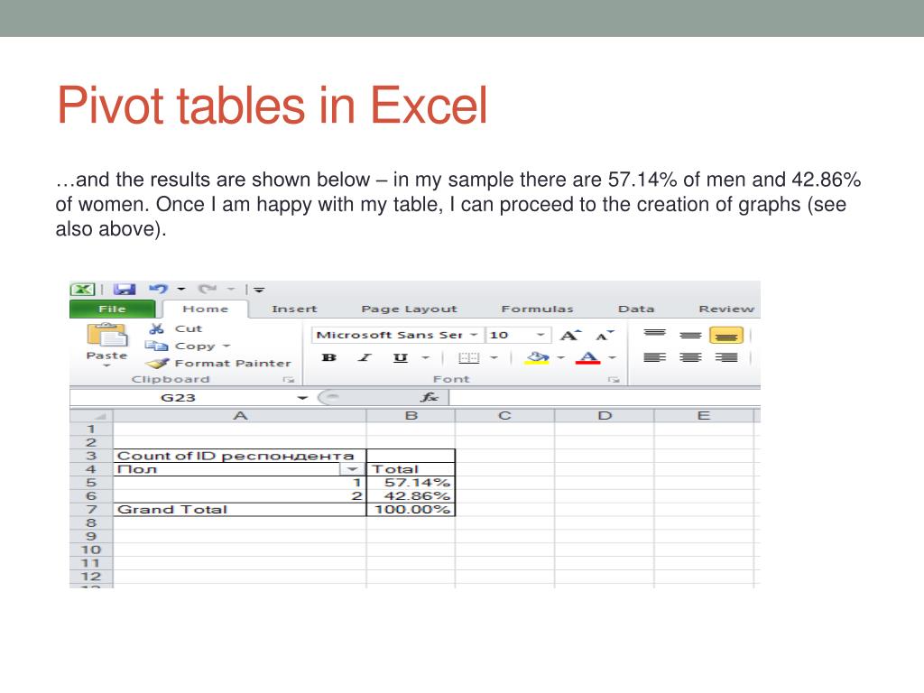Select column D header
Viewport: 924px width, 693px height.
tap(605, 415)
